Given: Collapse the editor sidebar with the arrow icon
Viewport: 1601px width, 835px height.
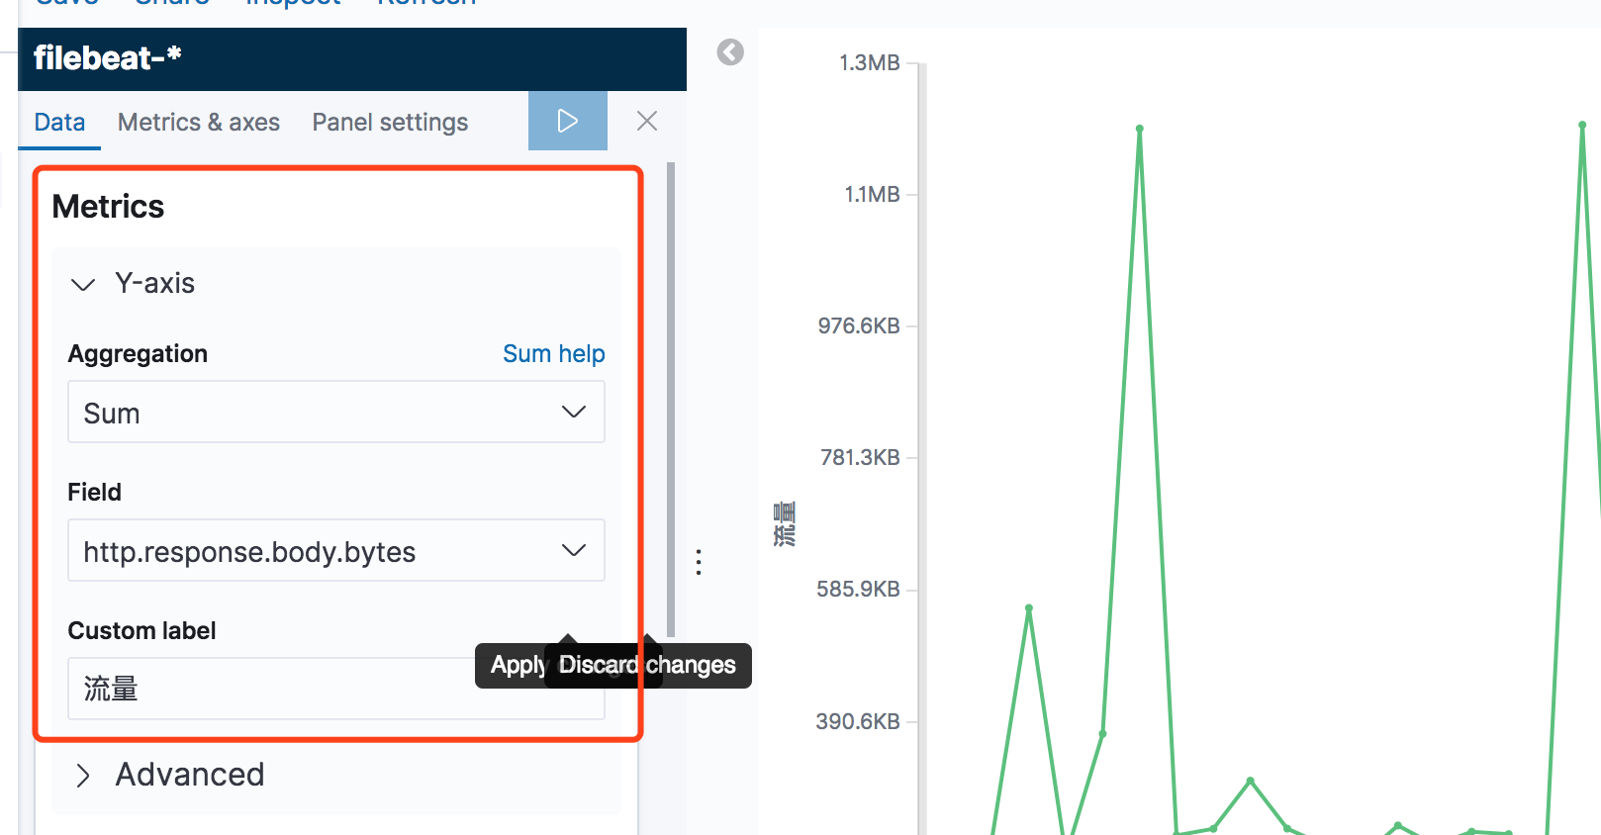Looking at the screenshot, I should [x=730, y=52].
